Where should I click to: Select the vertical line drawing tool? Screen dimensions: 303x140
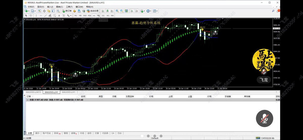[36, 16]
